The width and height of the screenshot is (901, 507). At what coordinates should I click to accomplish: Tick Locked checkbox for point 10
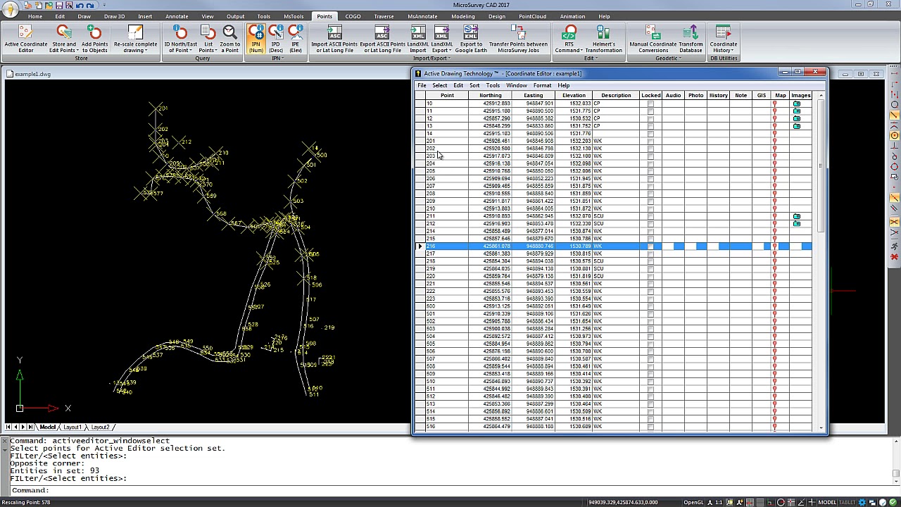(650, 104)
